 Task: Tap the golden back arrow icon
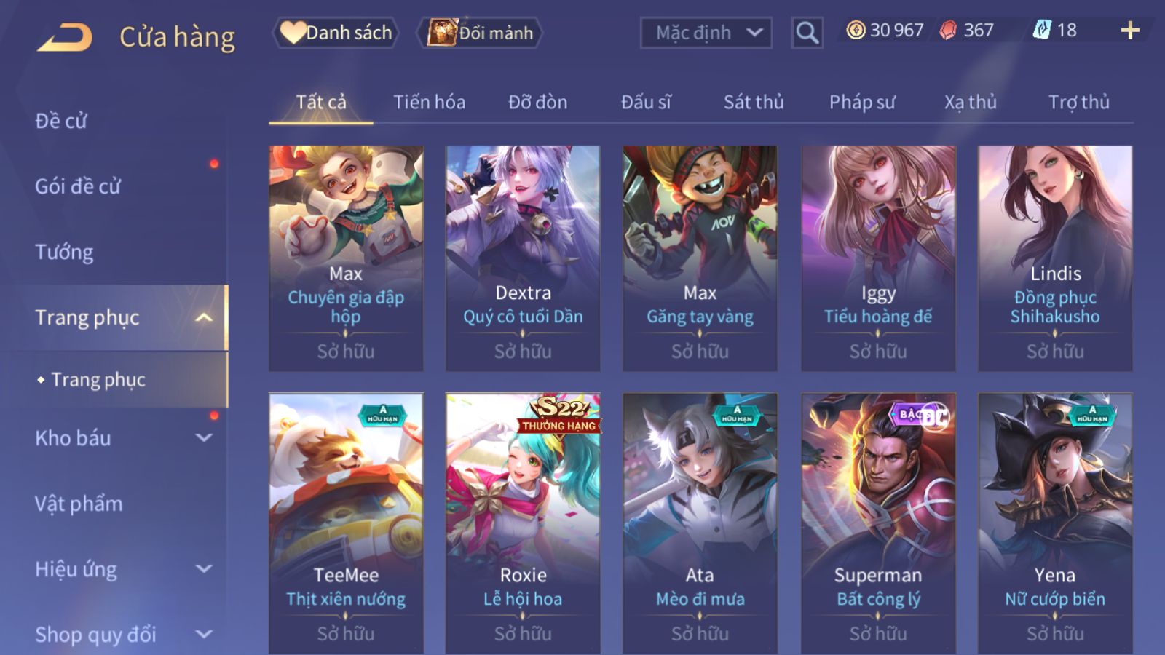(65, 37)
